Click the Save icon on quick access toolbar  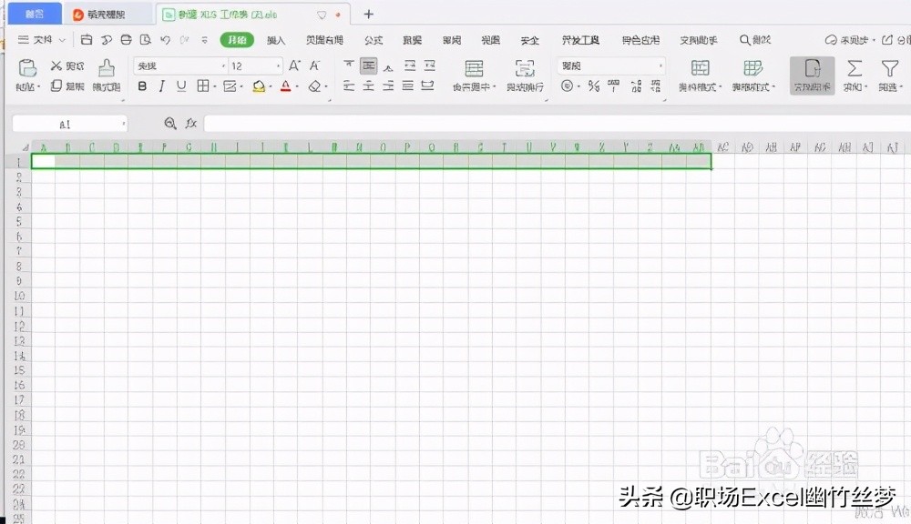tap(86, 40)
